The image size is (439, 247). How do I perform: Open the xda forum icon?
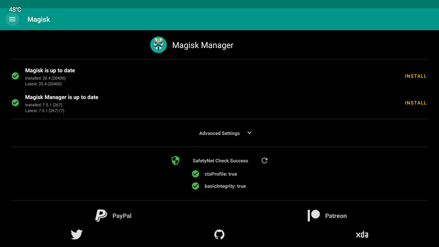click(362, 235)
